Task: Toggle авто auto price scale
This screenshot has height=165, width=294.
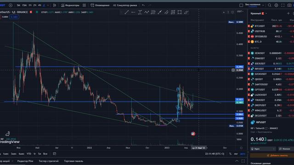Action: 243,154
